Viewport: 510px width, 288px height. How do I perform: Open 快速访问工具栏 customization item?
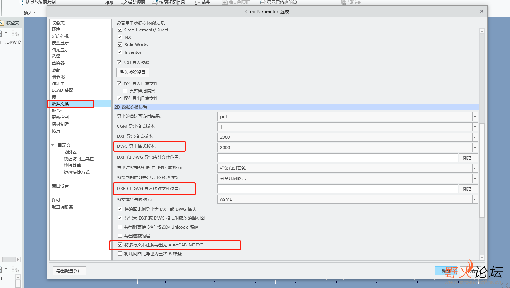coord(79,158)
